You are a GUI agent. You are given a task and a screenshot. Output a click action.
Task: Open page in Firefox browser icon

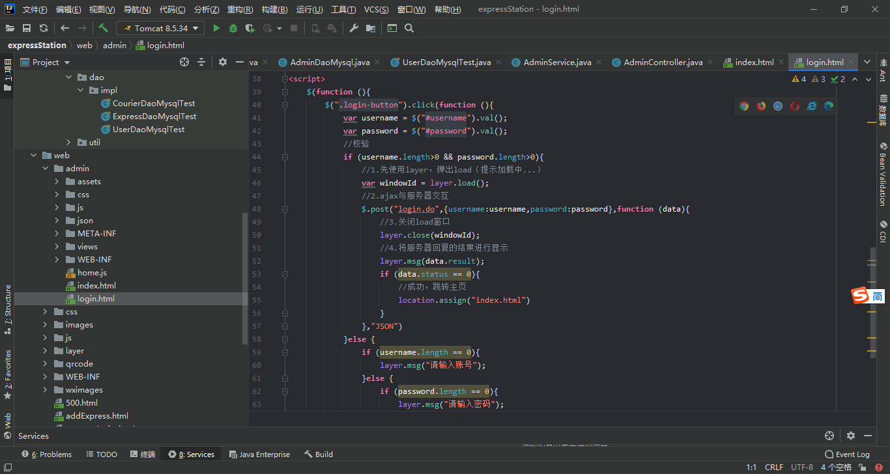tap(761, 106)
